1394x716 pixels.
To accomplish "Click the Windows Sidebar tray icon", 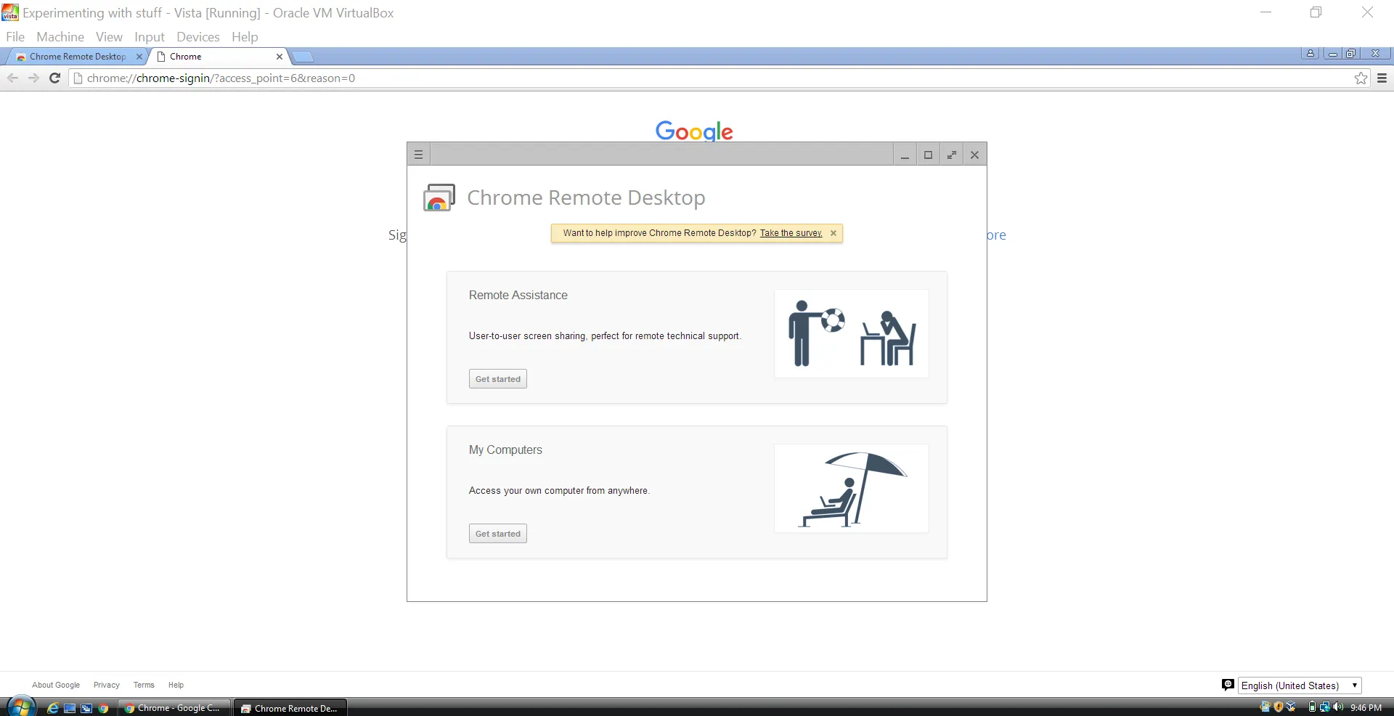I will [x=1265, y=707].
